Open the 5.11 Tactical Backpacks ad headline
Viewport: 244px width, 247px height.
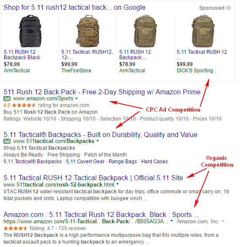point(100,134)
